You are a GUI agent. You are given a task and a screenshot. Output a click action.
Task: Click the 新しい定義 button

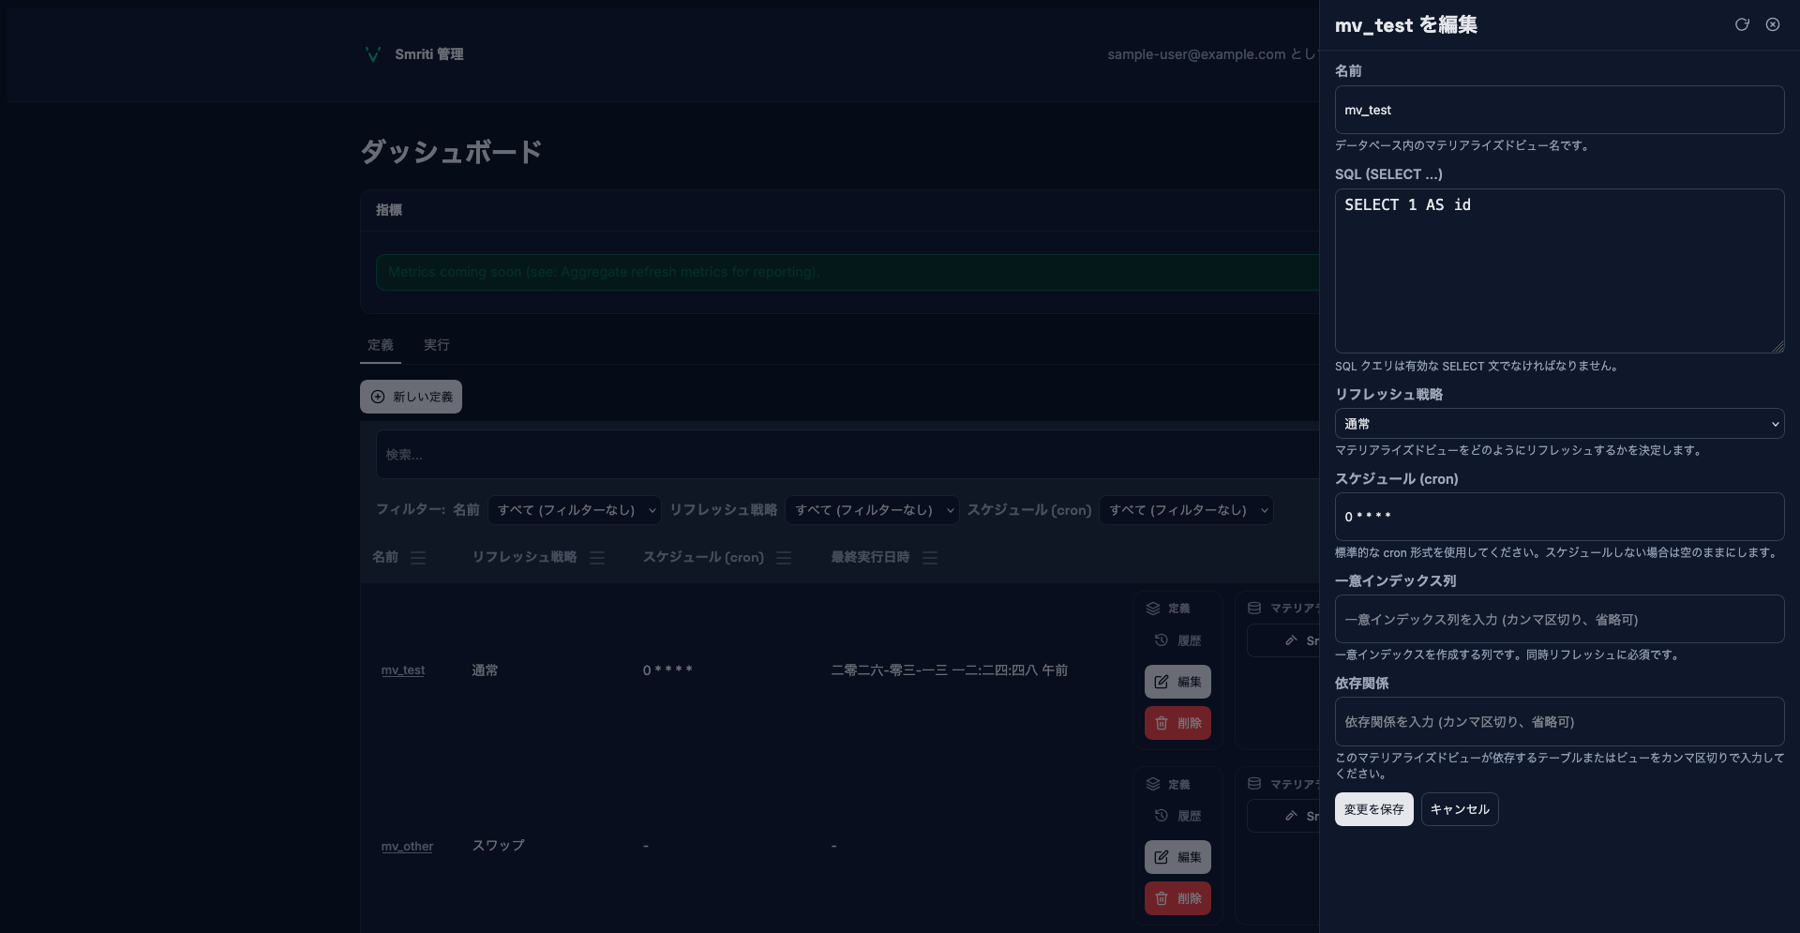click(411, 397)
